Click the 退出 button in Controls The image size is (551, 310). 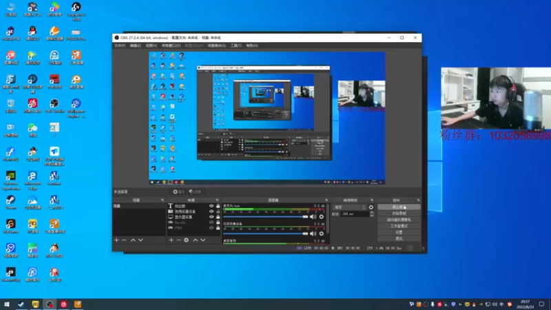(x=399, y=238)
